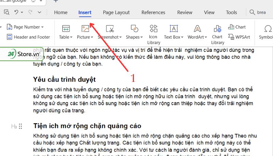Image resolution: width=273 pixels, height=156 pixels.
Task: Click the Text Box icon
Action: point(174,29)
